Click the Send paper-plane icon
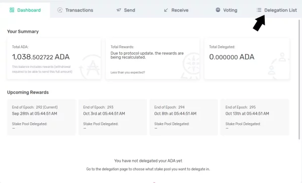 coord(119,10)
